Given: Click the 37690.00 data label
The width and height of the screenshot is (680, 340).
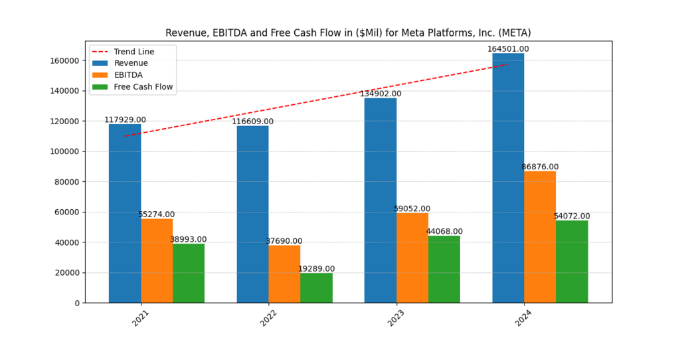Looking at the screenshot, I should [284, 241].
